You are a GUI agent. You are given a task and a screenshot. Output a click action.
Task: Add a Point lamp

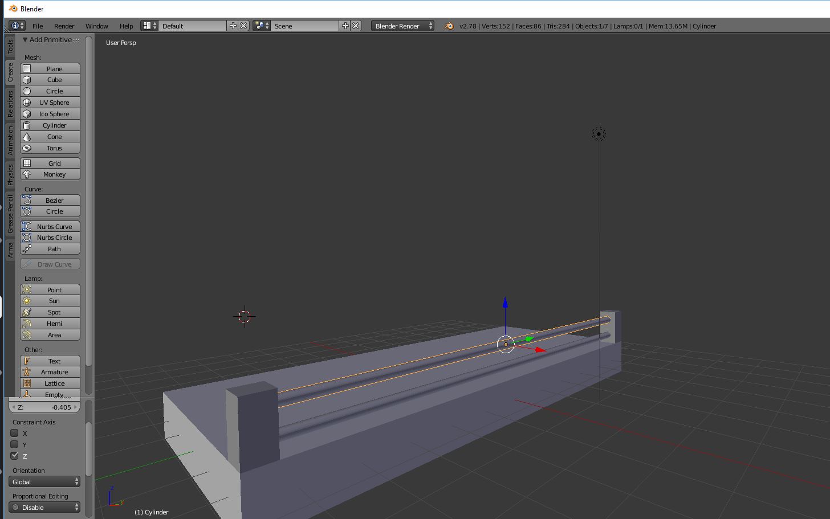pos(50,290)
